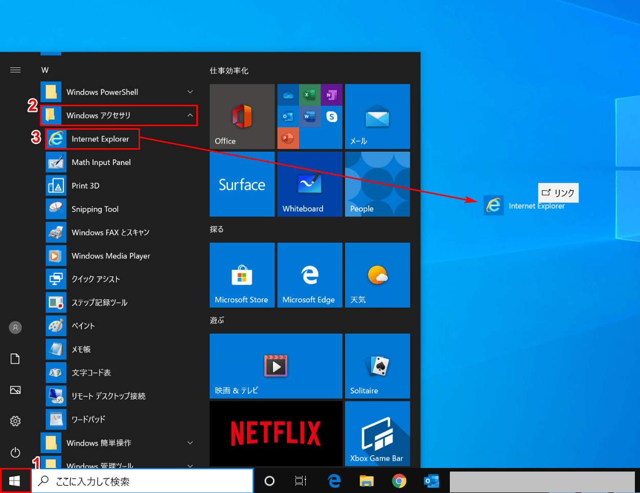The height and width of the screenshot is (493, 640).
Task: Open Cortana from the taskbar
Action: pyautogui.click(x=269, y=481)
